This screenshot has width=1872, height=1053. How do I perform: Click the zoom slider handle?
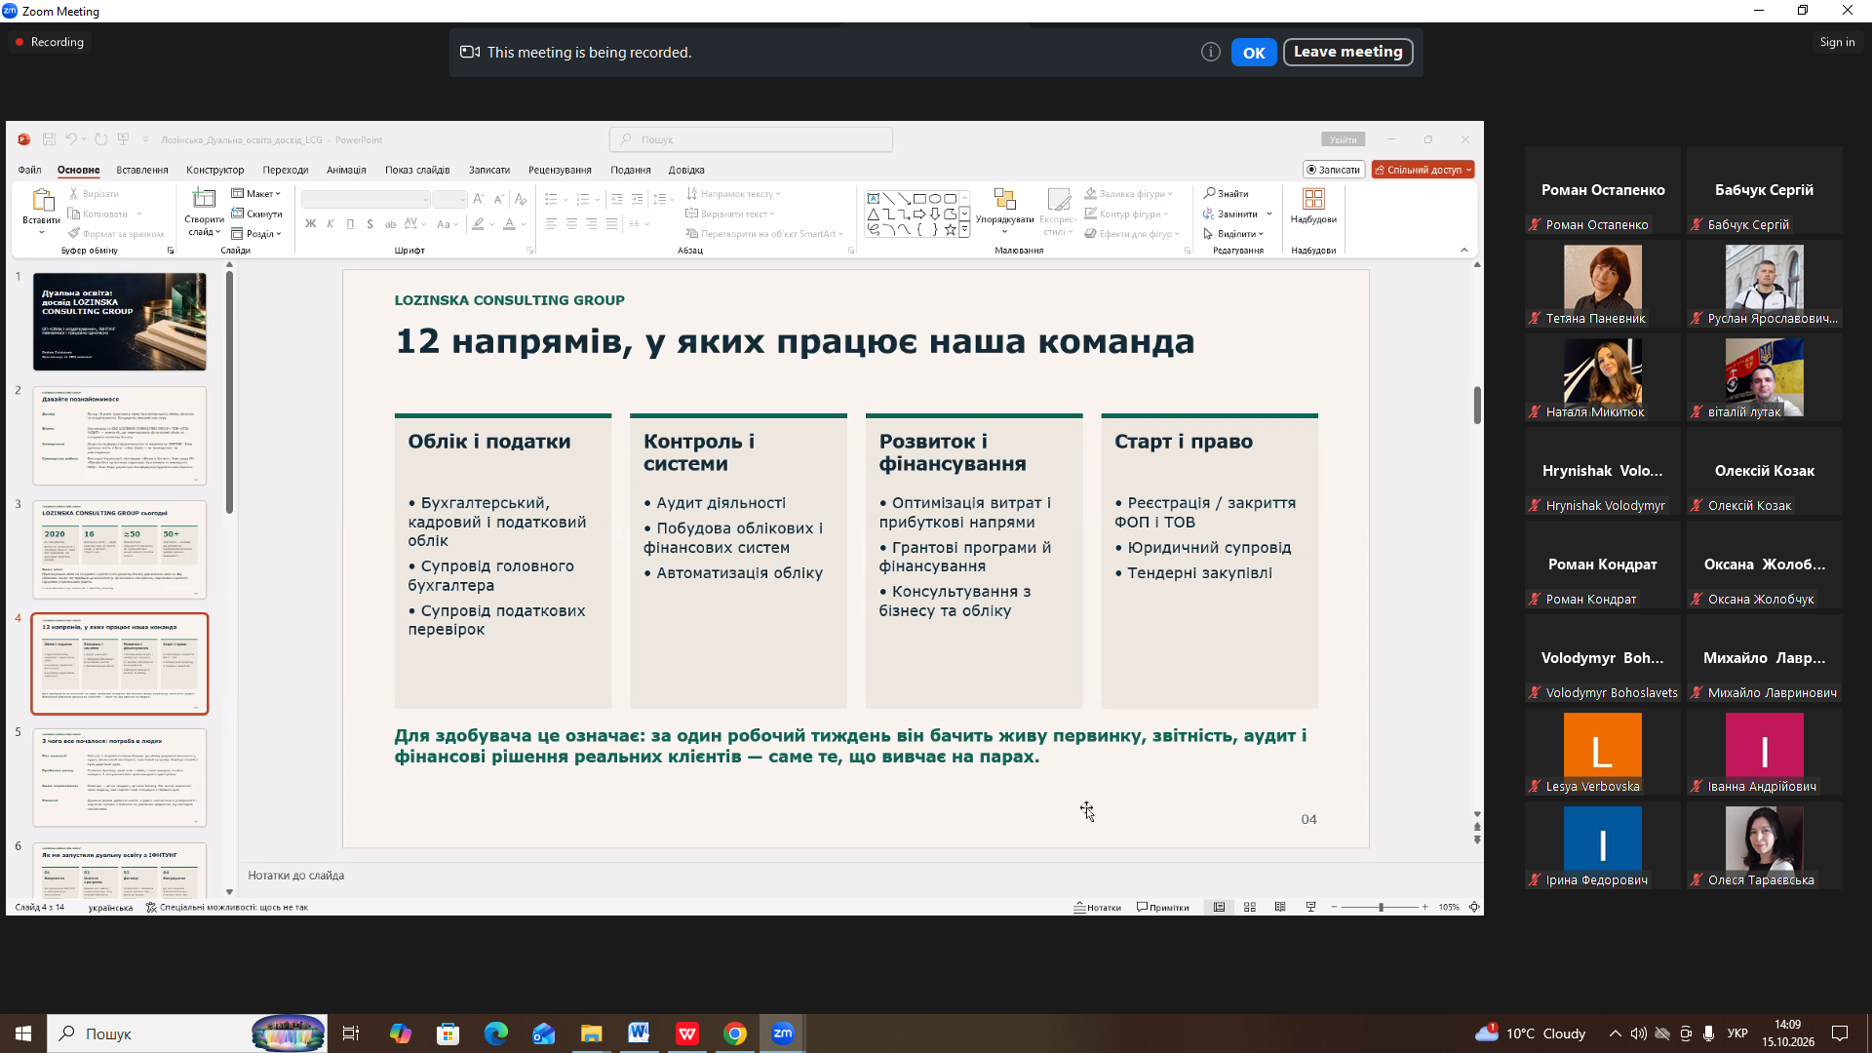1381,907
